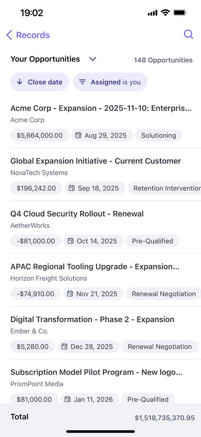Open Subscription Model Pilot Program opportunity
This screenshot has width=201, height=437.
96,373
